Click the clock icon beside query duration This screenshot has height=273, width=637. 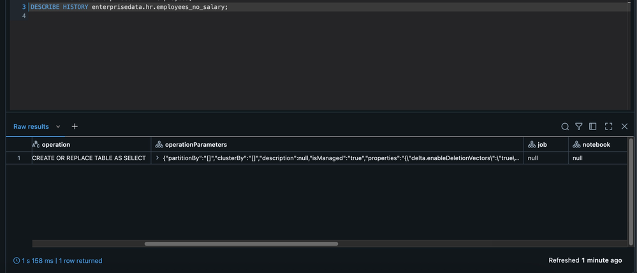click(17, 261)
